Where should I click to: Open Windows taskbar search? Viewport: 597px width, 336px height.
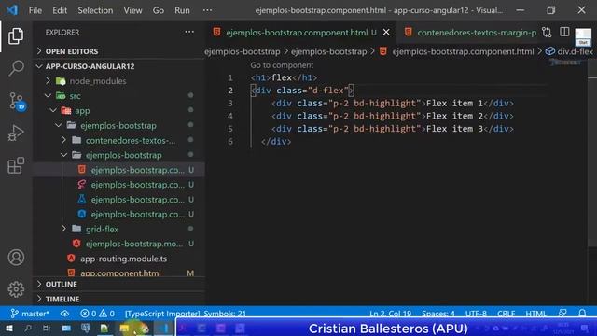pos(28,329)
